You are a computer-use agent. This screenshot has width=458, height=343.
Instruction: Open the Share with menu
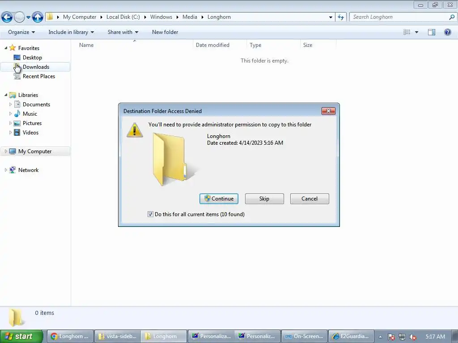click(x=123, y=32)
